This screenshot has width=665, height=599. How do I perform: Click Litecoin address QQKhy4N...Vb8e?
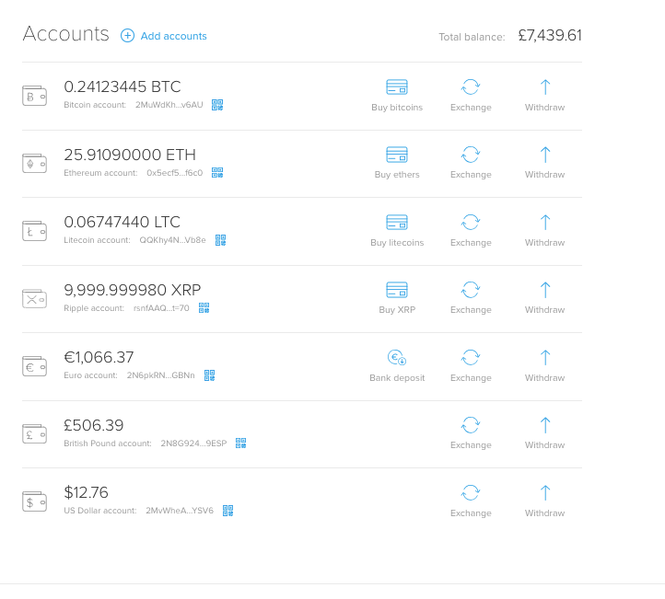[x=172, y=240]
